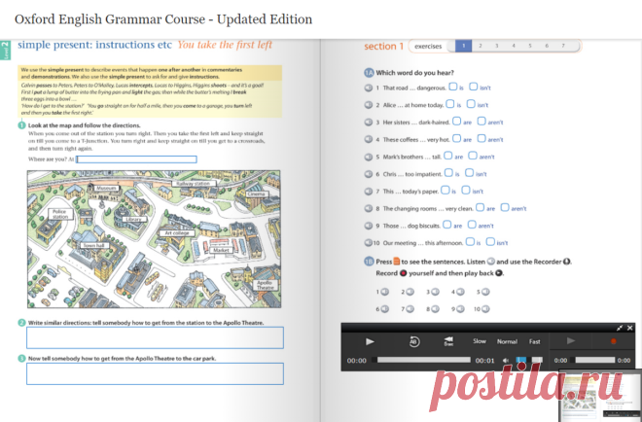This screenshot has height=422, width=642.
Task: Click the 5-second rewind icon
Action: 448,341
